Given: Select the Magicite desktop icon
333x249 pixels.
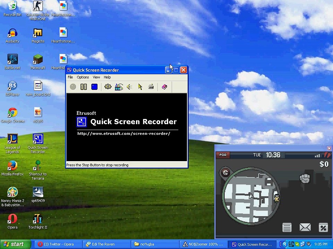Looking at the screenshot, I should [x=38, y=36].
